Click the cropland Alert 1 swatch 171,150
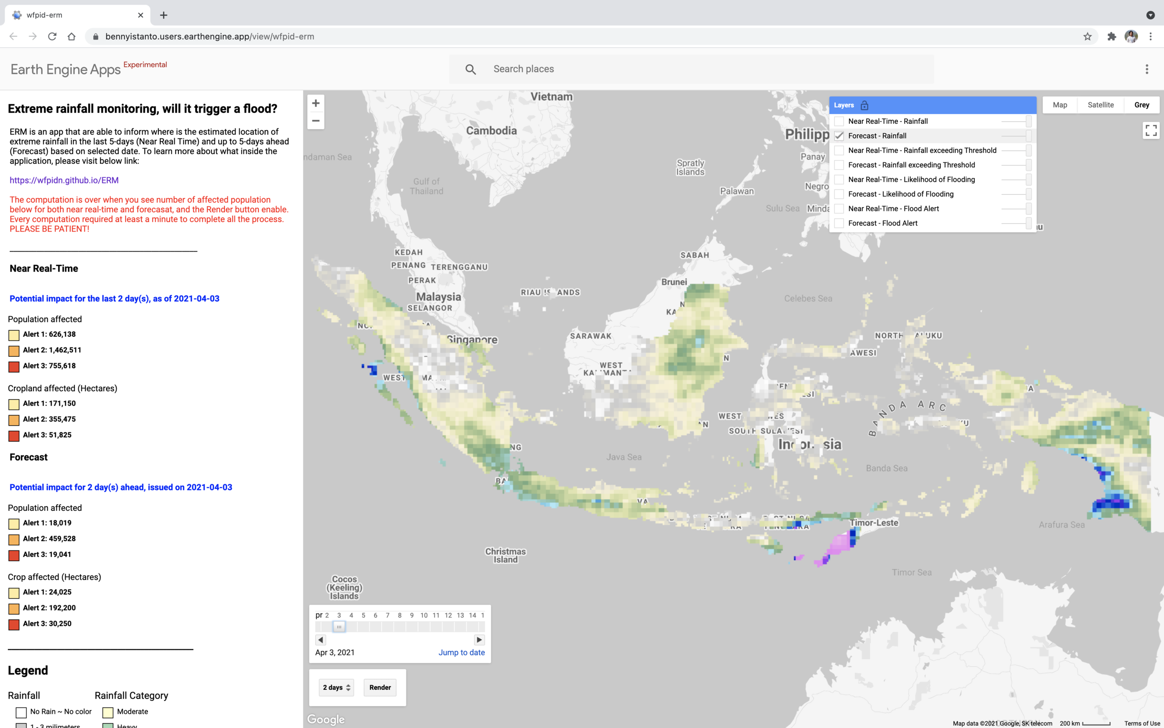Screen dimensions: 1164x728 pyautogui.click(x=14, y=404)
